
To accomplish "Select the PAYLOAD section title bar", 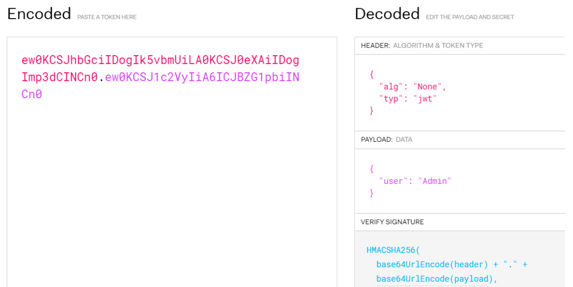I will (x=460, y=139).
